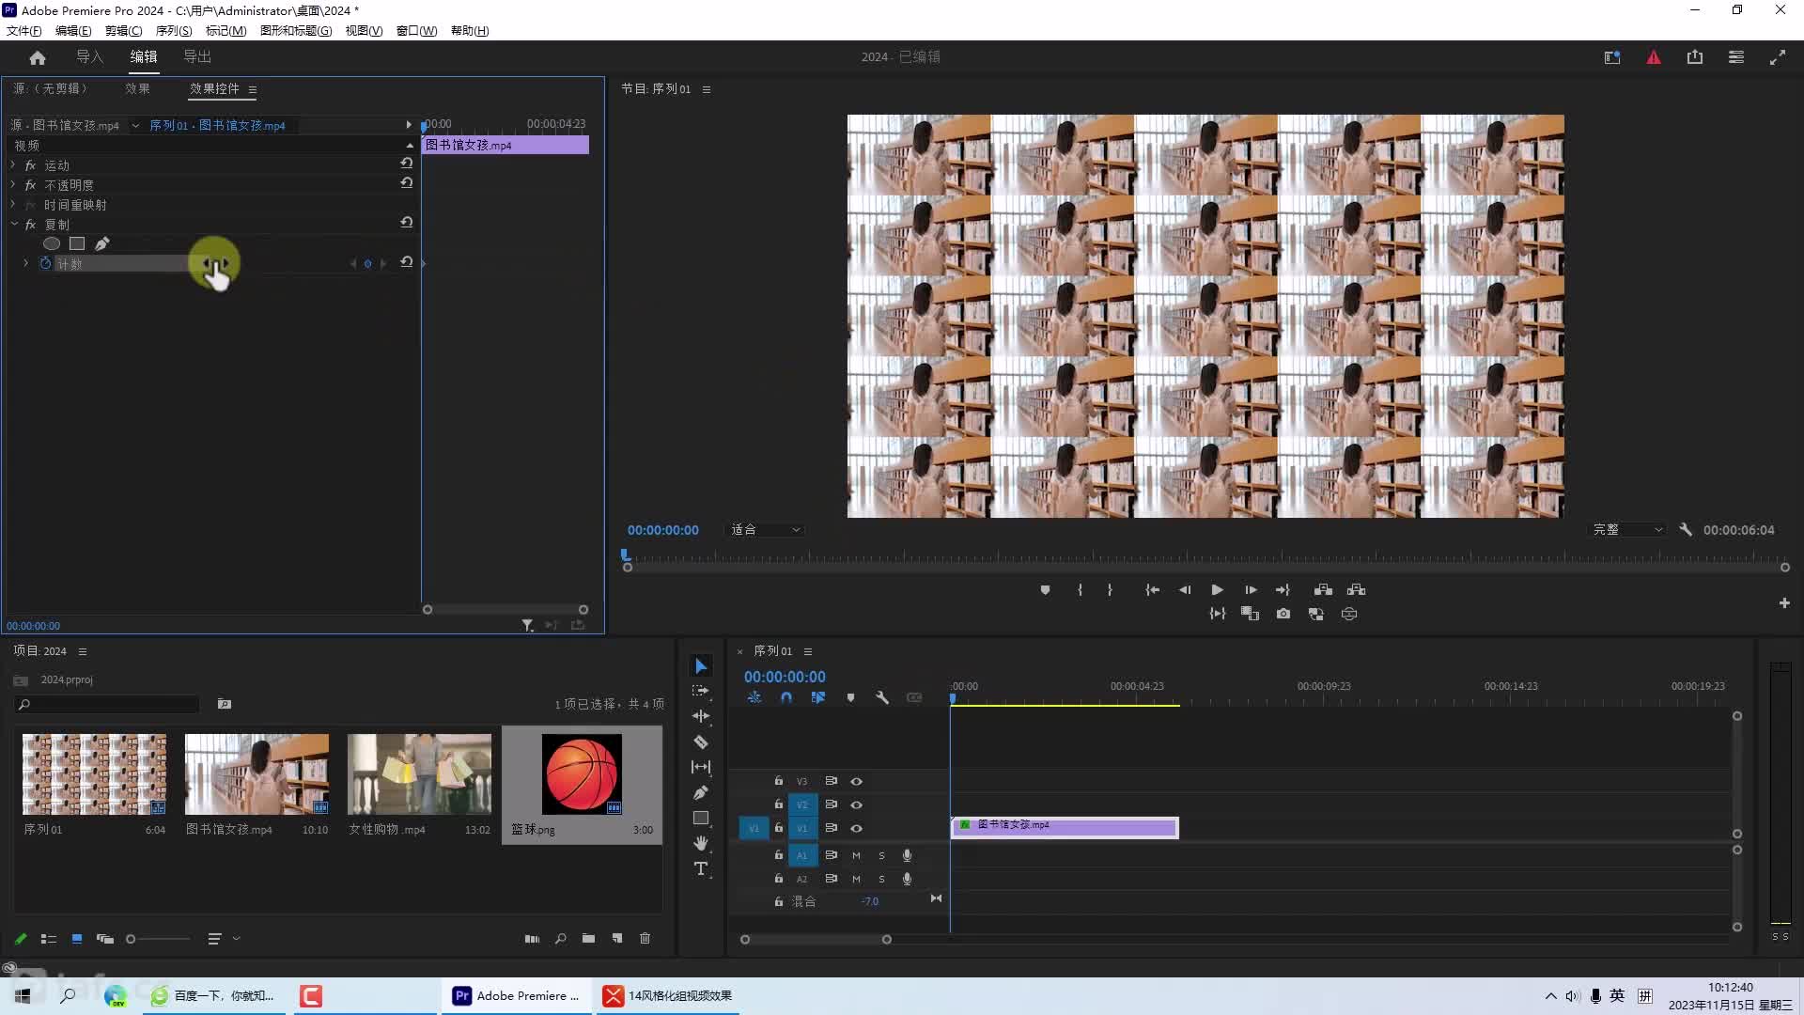Select the Rectangle tool in tools panel

click(x=701, y=818)
